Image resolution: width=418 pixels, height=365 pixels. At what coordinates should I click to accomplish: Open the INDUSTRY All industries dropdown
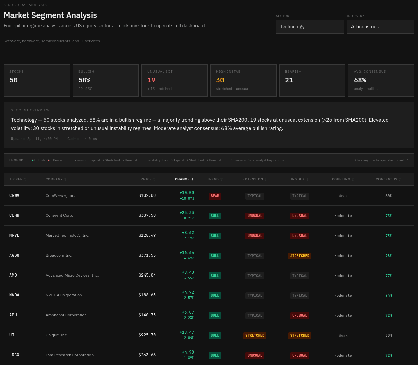tap(380, 27)
